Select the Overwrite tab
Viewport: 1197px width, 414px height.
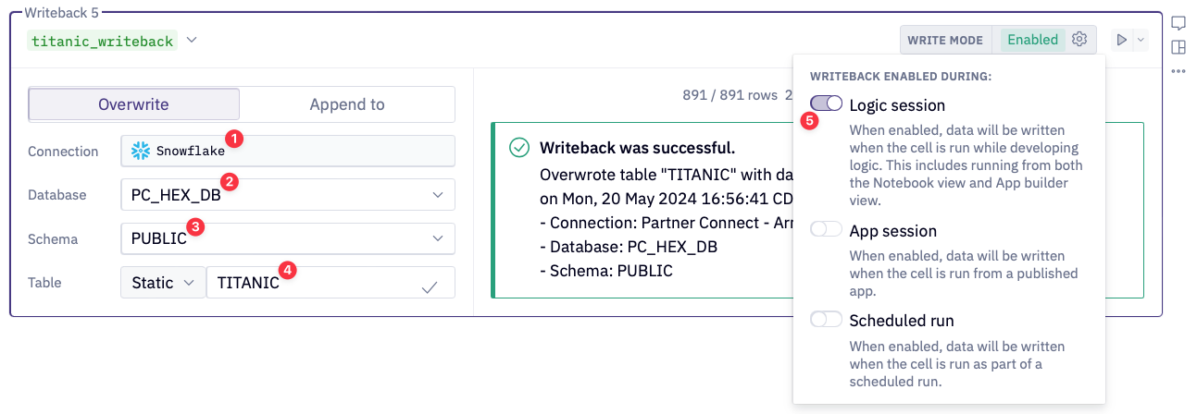(x=134, y=104)
